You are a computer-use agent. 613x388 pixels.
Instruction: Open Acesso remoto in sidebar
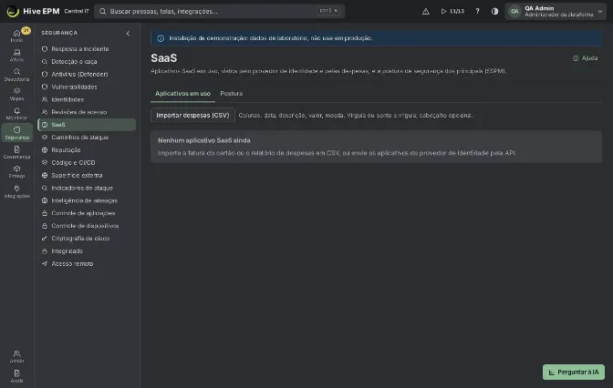tap(87, 263)
